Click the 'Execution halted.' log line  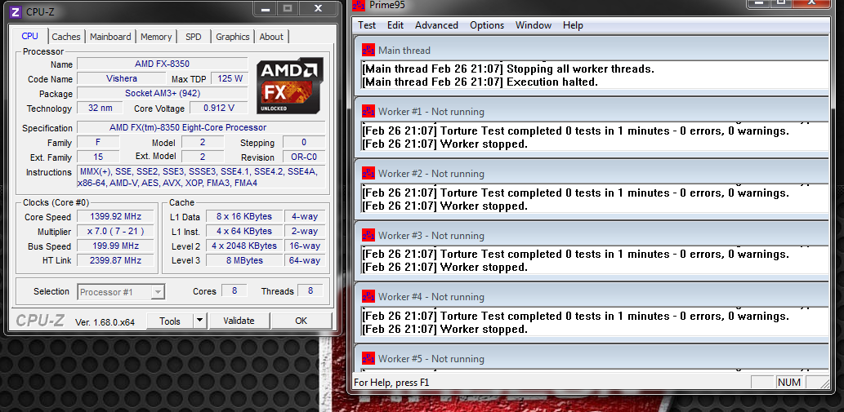[480, 82]
